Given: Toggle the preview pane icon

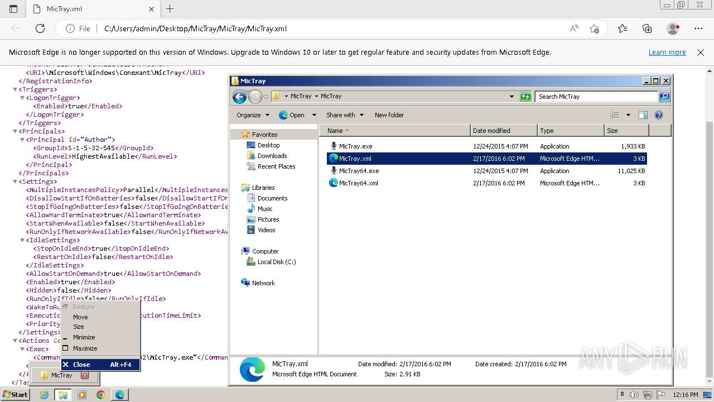Looking at the screenshot, I should click(643, 115).
